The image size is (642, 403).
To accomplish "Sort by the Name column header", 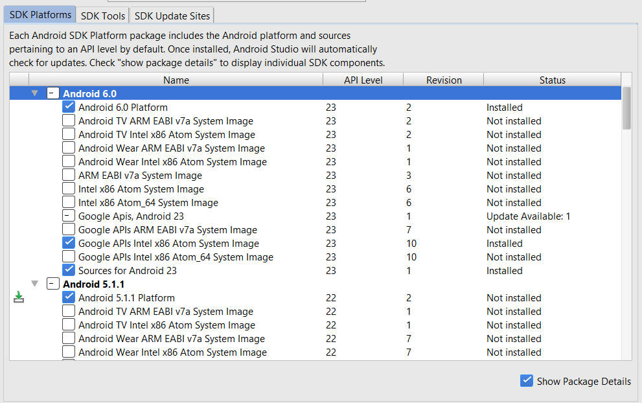I will [x=176, y=80].
